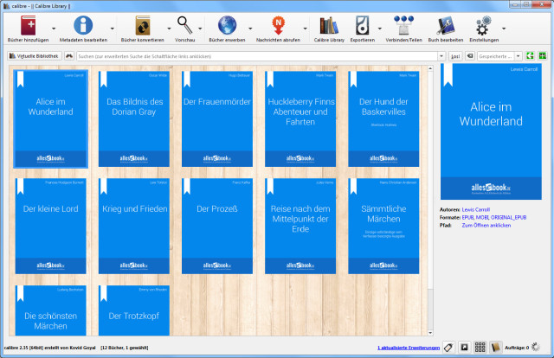The height and width of the screenshot is (358, 554).
Task: Open the Vorschau magnifier tool
Action: [185, 24]
